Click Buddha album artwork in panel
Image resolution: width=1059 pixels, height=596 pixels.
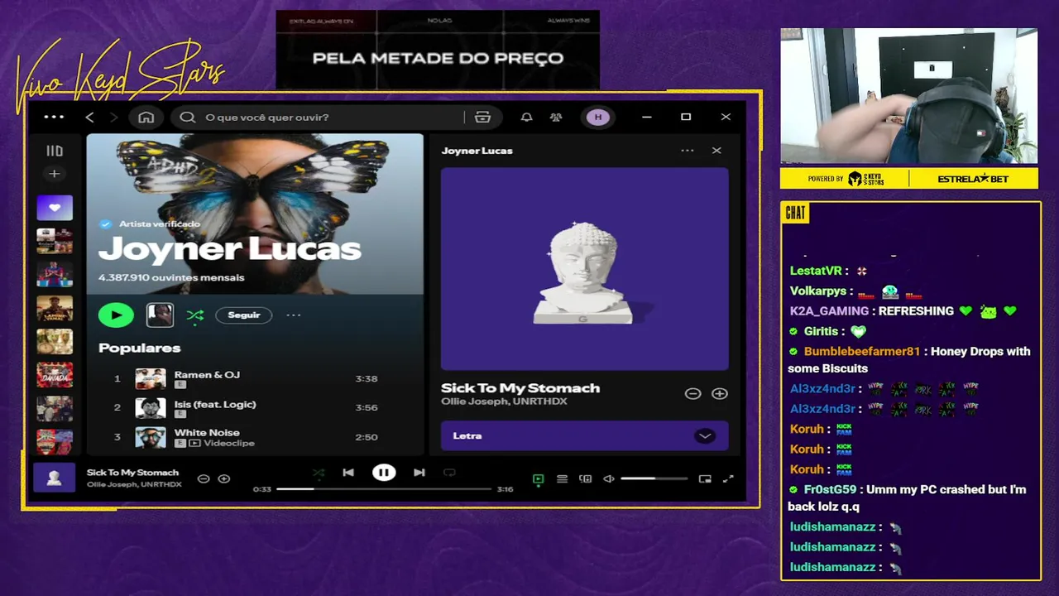585,269
